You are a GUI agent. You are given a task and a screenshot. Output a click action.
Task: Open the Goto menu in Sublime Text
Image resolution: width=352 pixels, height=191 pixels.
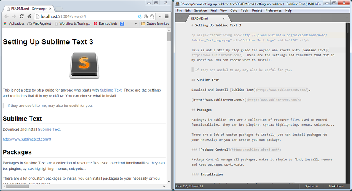234,11
